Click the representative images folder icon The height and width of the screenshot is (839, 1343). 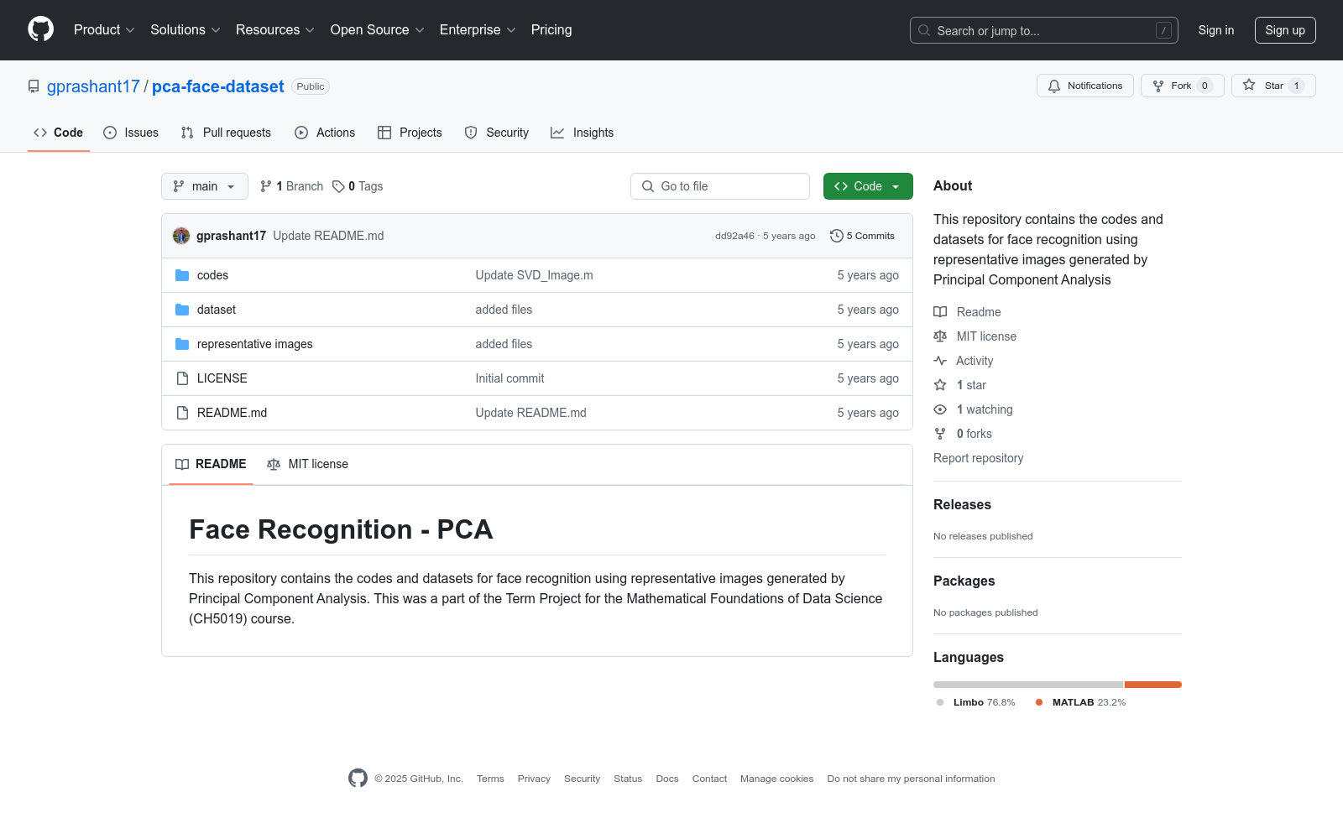pyautogui.click(x=182, y=344)
